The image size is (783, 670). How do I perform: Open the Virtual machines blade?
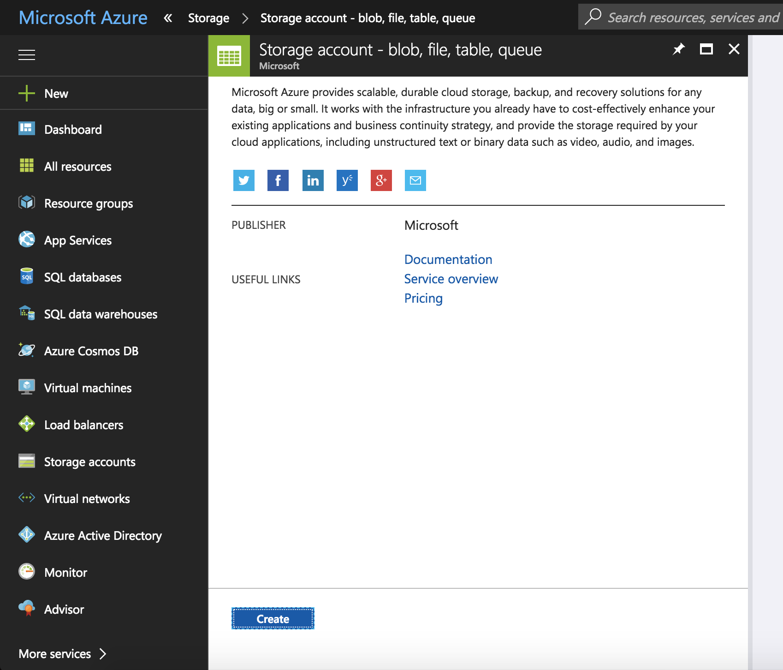87,388
